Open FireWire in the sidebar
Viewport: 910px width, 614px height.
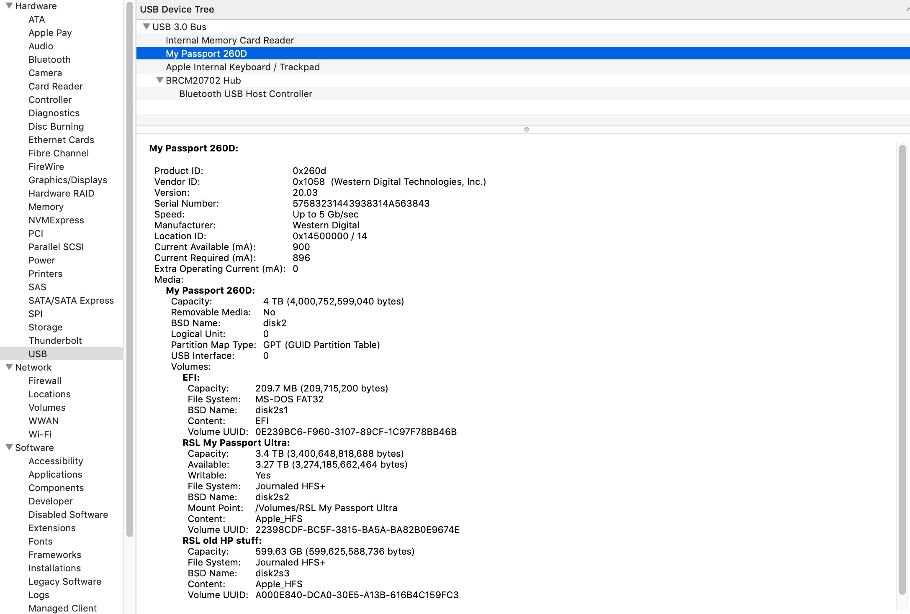point(46,166)
